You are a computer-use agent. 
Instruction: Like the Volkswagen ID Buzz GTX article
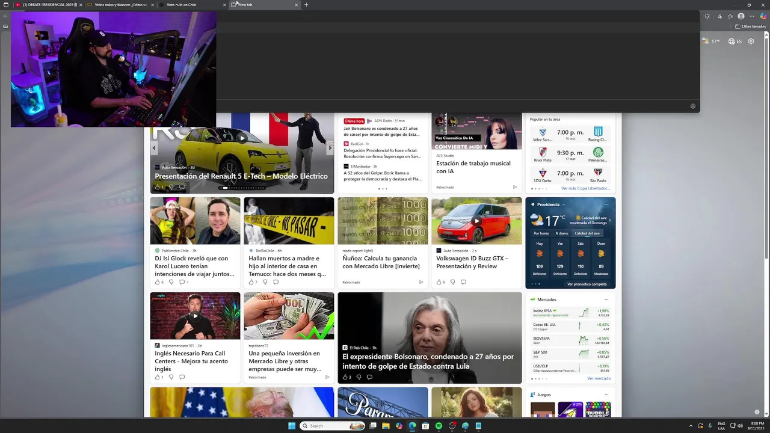[x=440, y=282]
